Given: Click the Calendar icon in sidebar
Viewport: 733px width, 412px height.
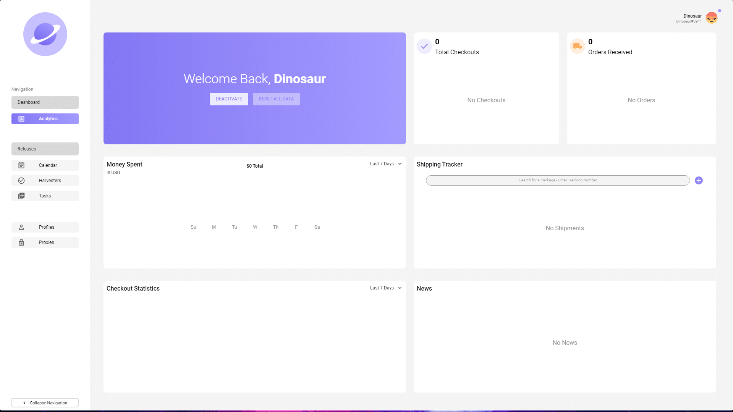Looking at the screenshot, I should 21,165.
